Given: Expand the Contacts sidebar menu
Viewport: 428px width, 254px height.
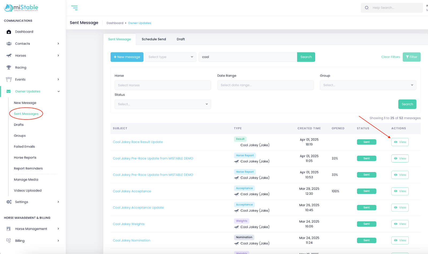Looking at the screenshot, I should coord(58,44).
